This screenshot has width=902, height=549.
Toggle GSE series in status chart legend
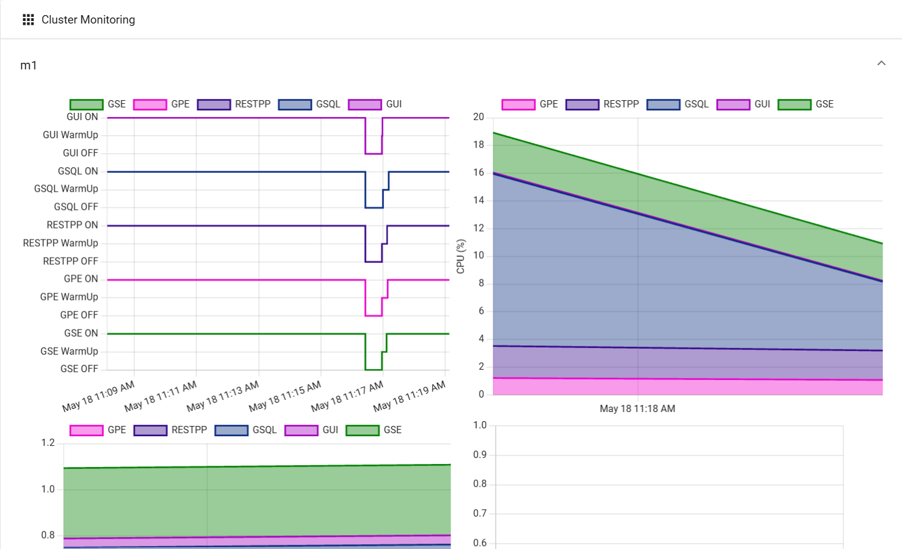(98, 104)
